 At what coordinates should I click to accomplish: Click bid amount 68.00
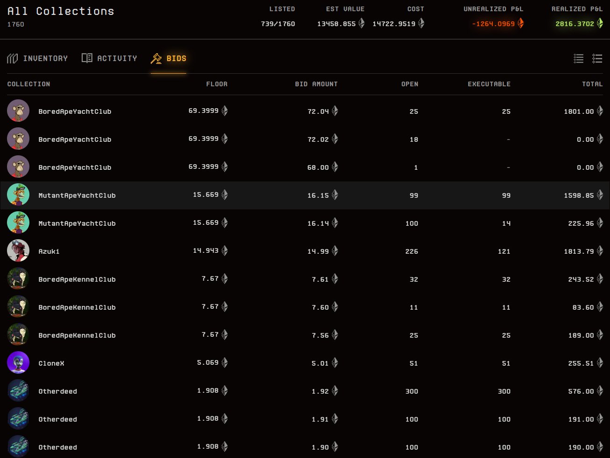(x=318, y=167)
